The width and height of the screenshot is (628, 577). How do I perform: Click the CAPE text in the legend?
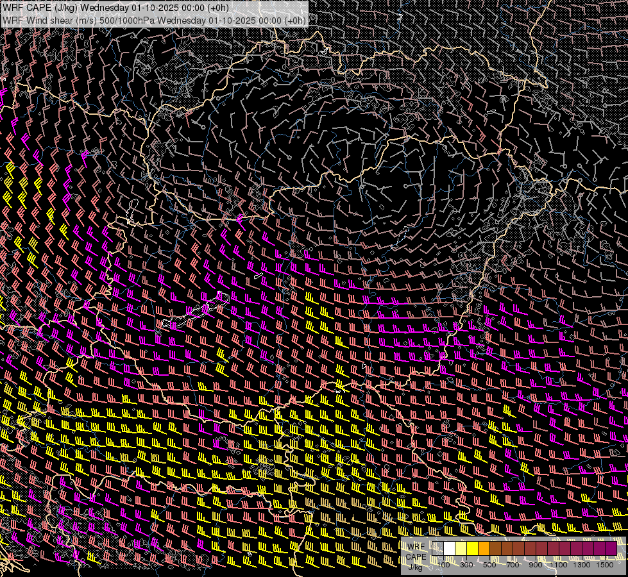[x=416, y=556]
